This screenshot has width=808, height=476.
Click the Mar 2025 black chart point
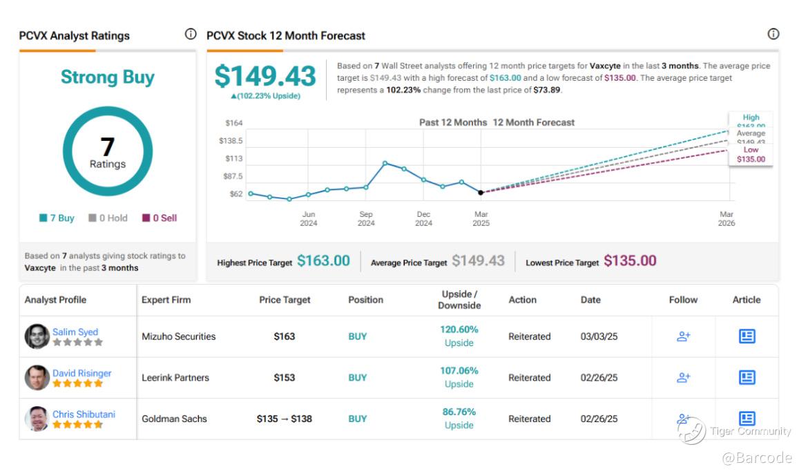pos(481,192)
